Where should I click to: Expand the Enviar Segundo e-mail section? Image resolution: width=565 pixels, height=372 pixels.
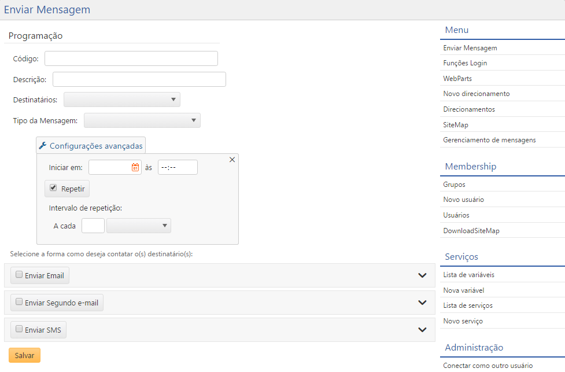click(422, 302)
